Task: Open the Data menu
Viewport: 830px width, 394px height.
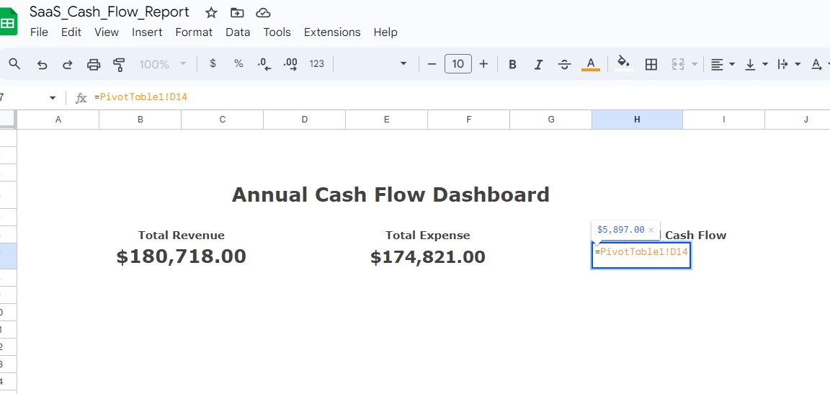Action: coord(238,32)
